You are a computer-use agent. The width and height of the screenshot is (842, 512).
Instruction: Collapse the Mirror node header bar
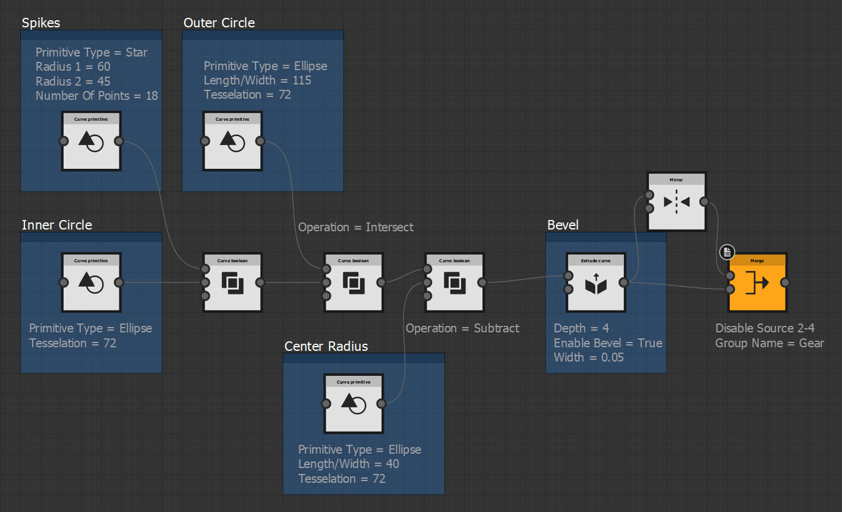pos(676,178)
